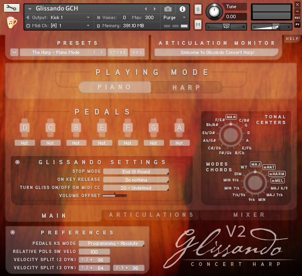Screen dimensions: 302x276
Task: Click the Max voices value 300
Action: 149,18
